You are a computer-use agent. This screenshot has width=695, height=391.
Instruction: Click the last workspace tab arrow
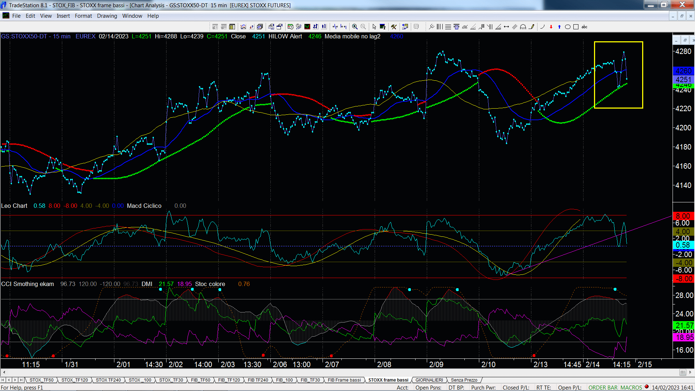pos(21,380)
